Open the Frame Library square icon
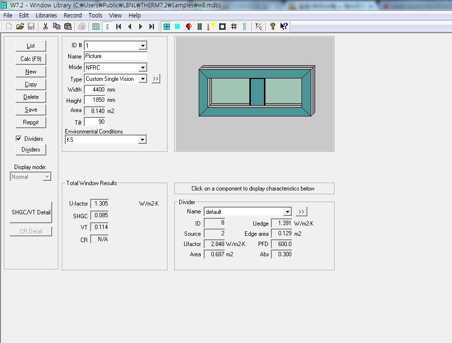452x343 pixels. point(222,26)
